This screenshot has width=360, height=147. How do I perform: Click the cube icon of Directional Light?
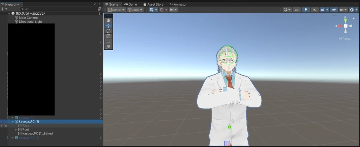(16, 22)
